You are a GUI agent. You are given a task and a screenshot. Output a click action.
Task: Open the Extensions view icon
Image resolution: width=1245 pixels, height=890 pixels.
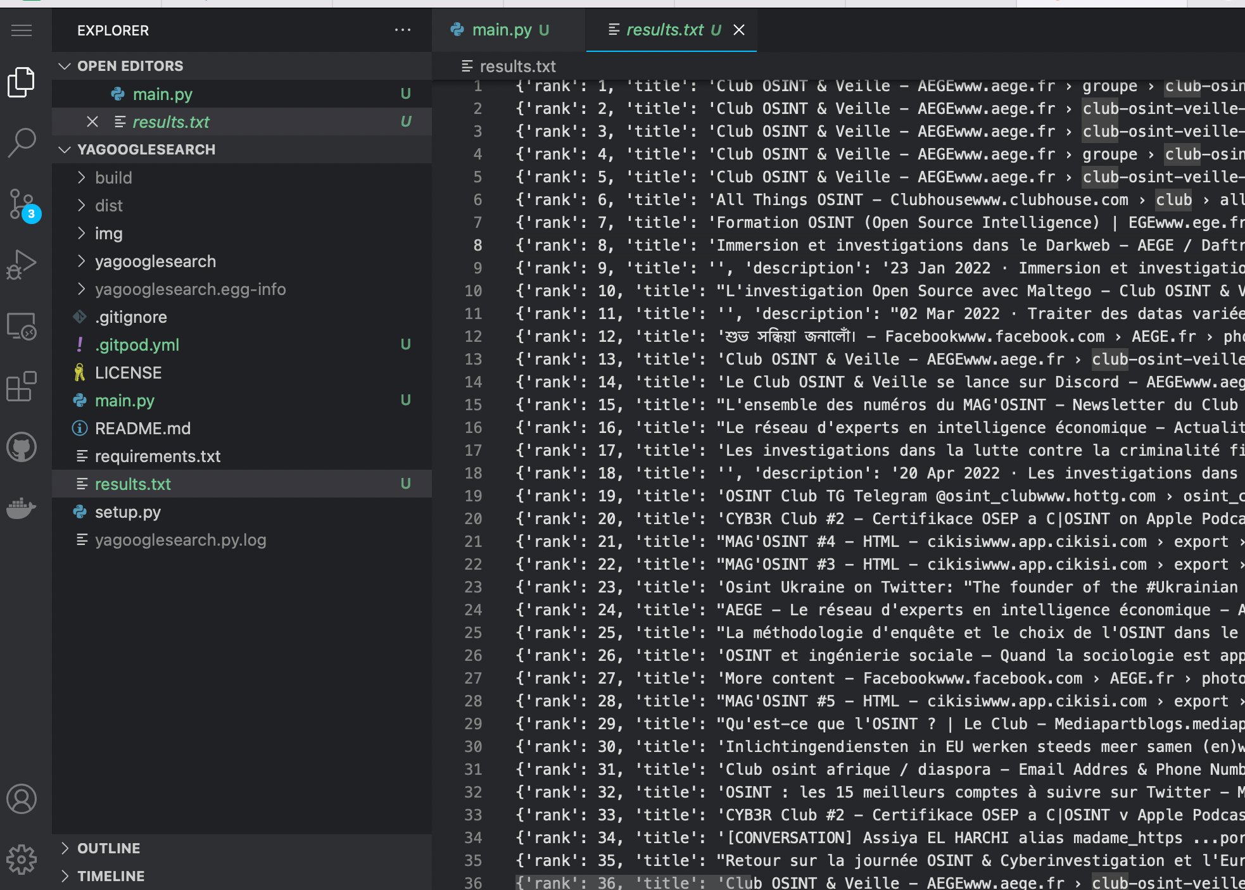coord(22,386)
